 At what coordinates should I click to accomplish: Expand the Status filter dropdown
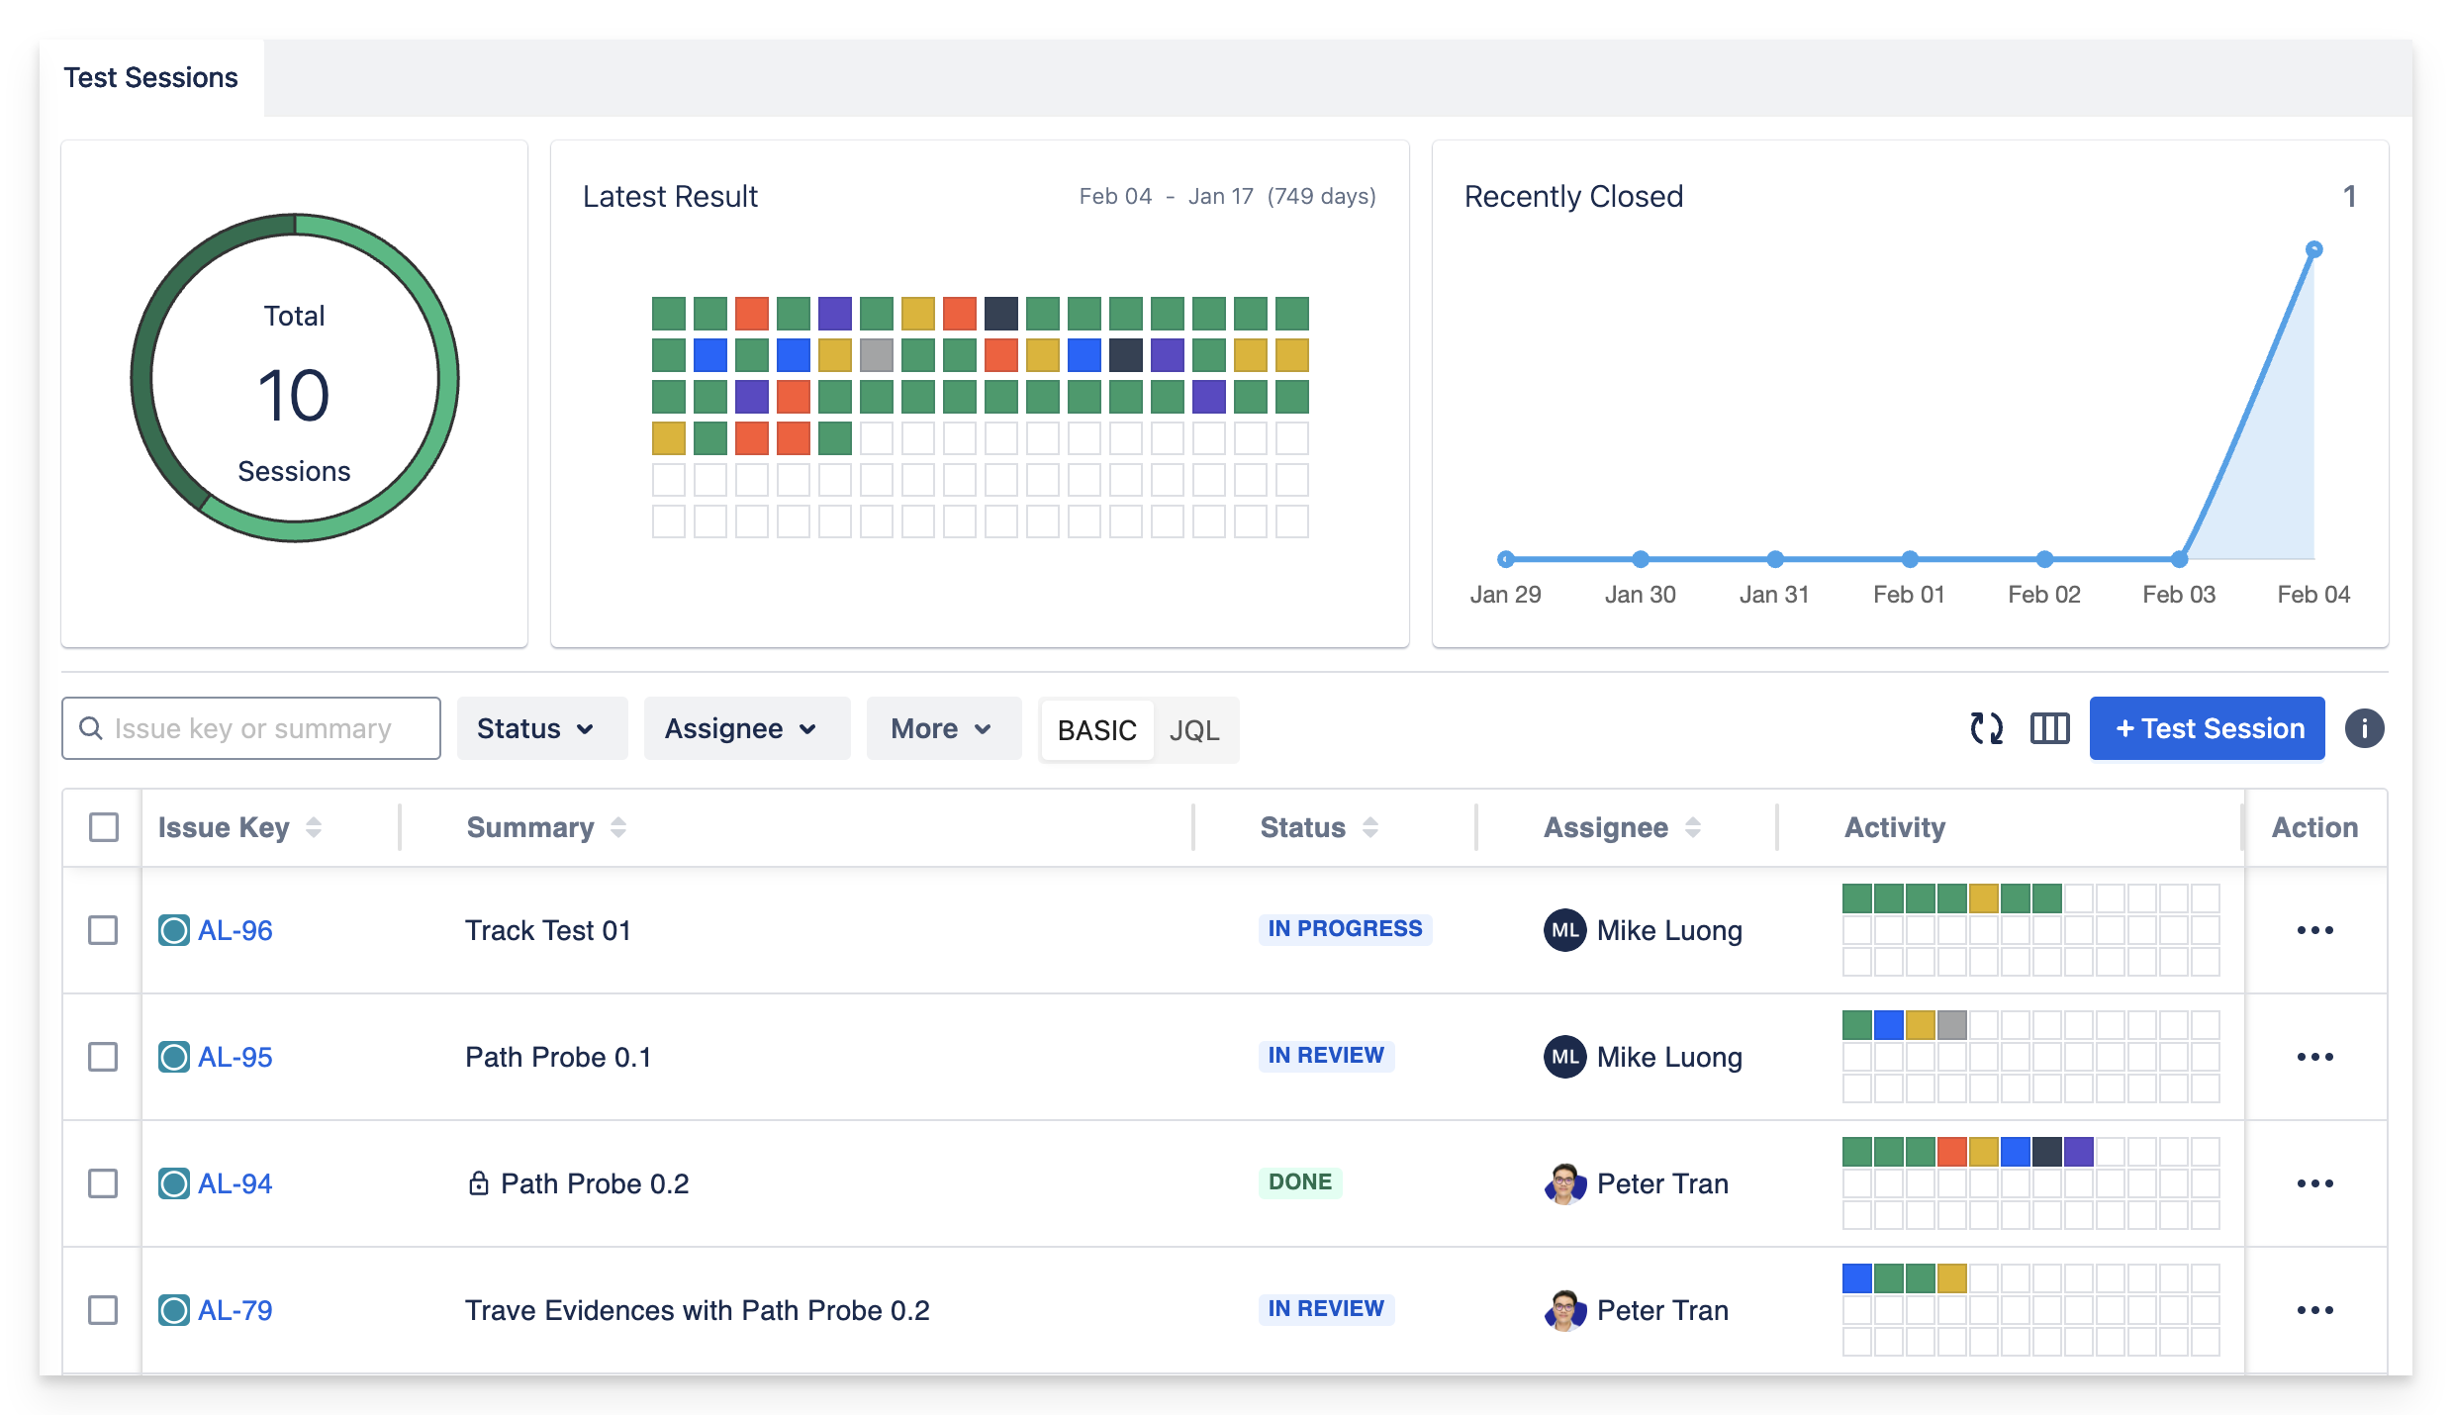[x=540, y=729]
